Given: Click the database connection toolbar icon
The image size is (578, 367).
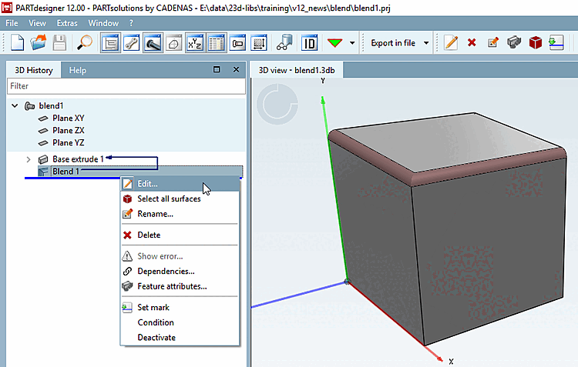Looking at the screenshot, I should (x=284, y=43).
